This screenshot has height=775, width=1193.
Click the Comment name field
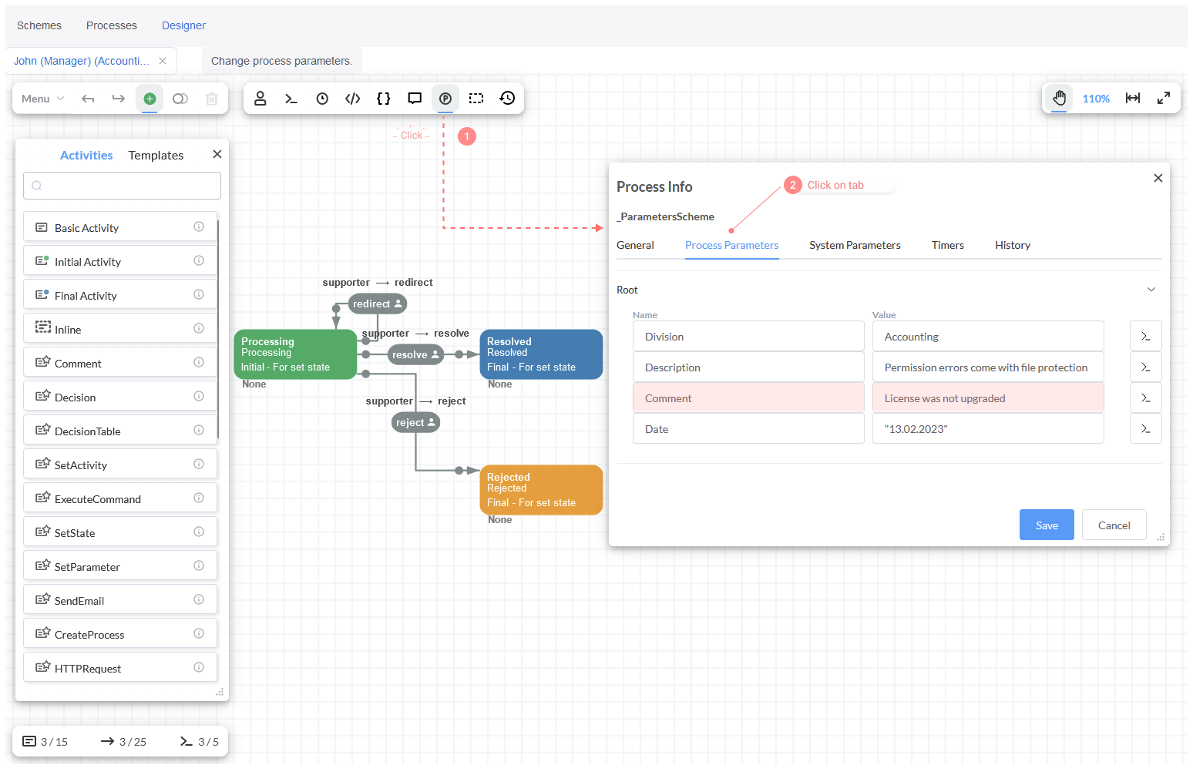(x=748, y=398)
